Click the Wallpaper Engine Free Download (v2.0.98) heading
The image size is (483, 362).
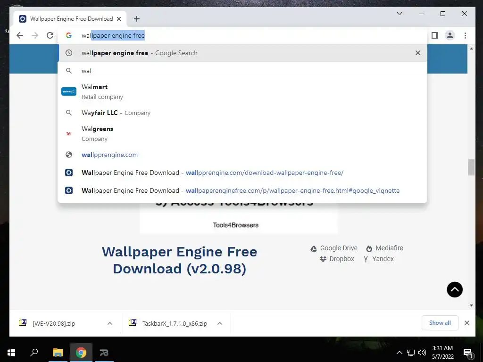coord(179,260)
